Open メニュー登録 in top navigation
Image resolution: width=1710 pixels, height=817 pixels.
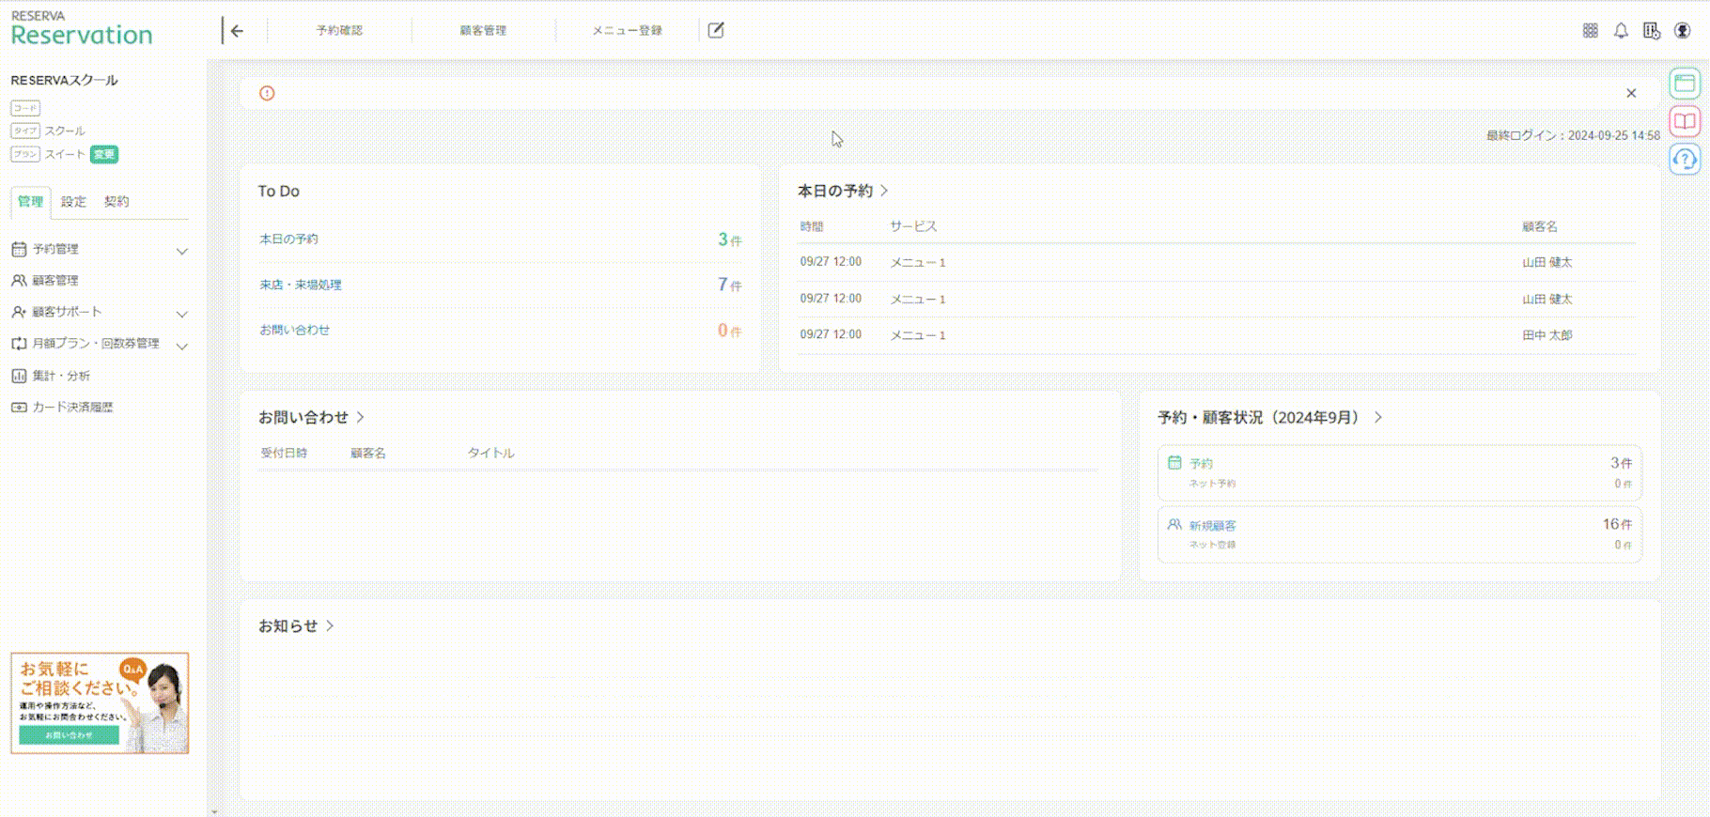[627, 31]
